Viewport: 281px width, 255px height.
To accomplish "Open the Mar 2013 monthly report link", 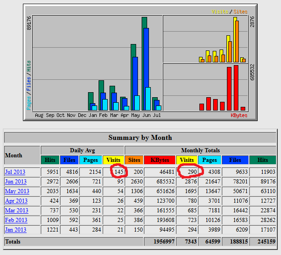I will click(x=17, y=211).
